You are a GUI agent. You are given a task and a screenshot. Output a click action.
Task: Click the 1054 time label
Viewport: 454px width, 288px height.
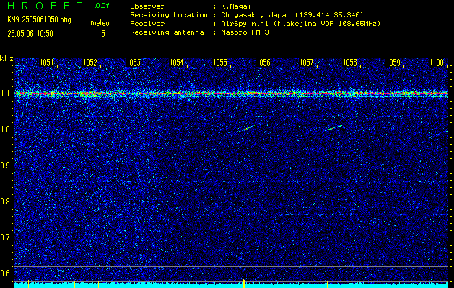pyautogui.click(x=177, y=63)
